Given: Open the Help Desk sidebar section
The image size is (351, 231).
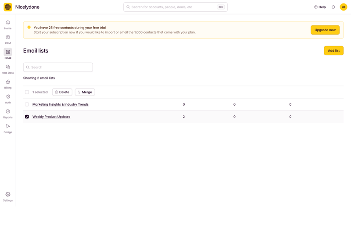Looking at the screenshot, I should click(8, 69).
